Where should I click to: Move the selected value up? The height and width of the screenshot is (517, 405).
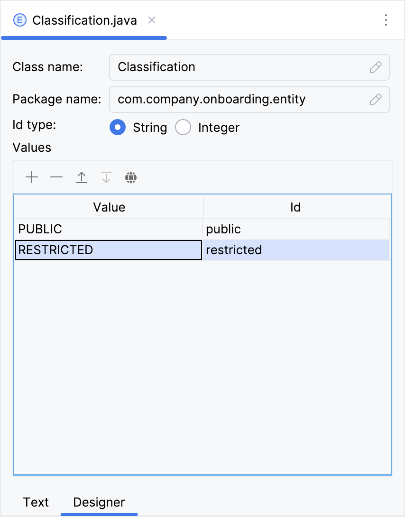click(x=81, y=177)
